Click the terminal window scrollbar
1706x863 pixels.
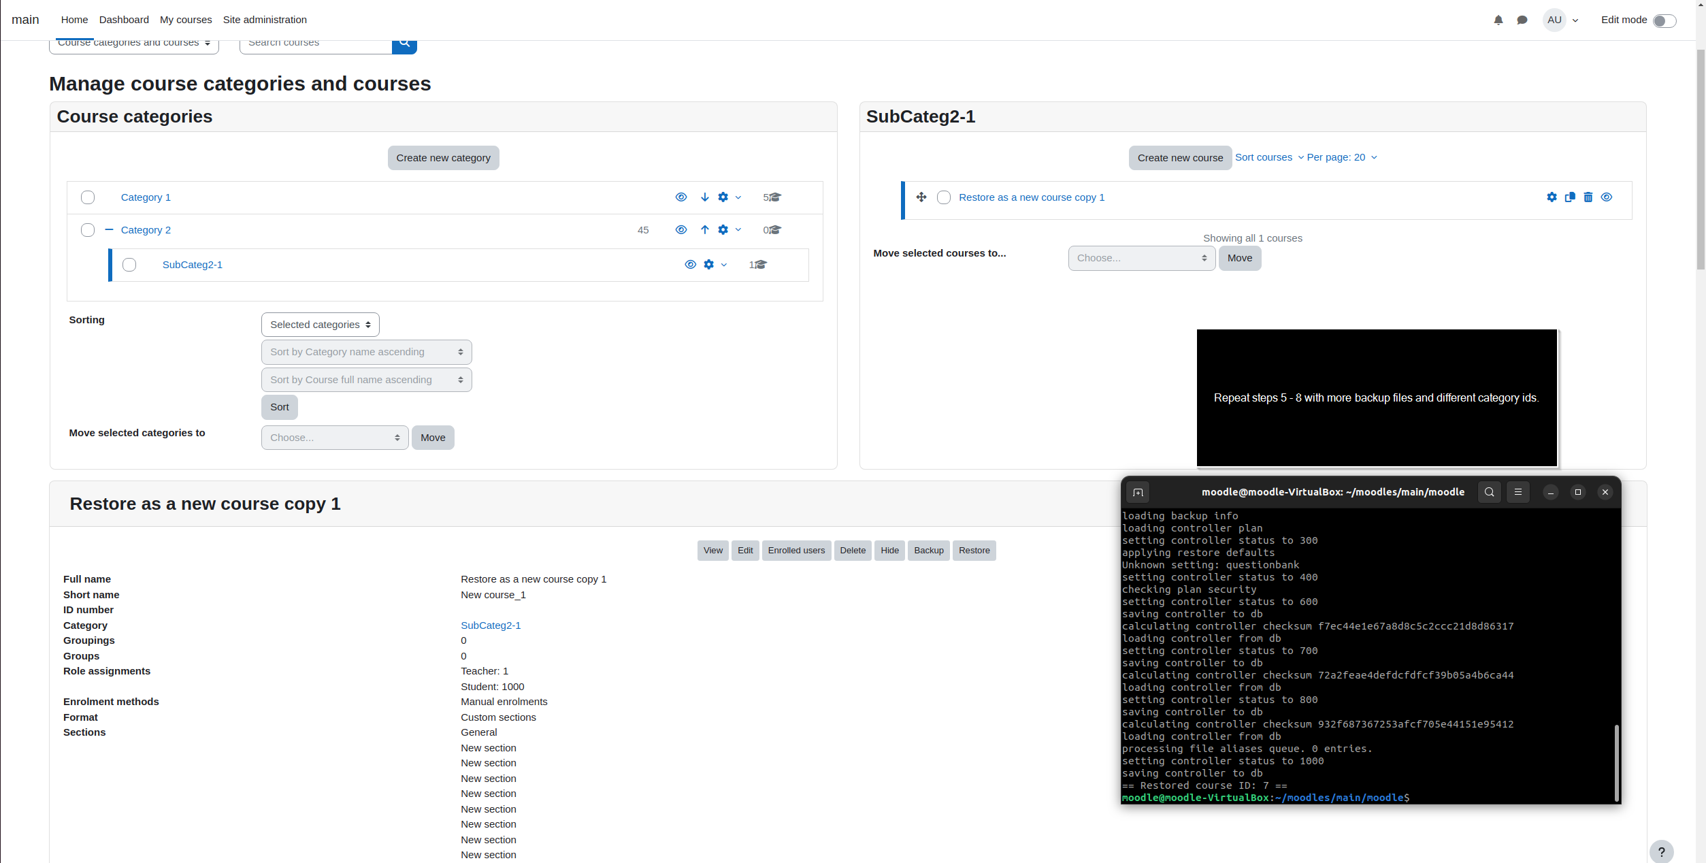click(x=1616, y=763)
